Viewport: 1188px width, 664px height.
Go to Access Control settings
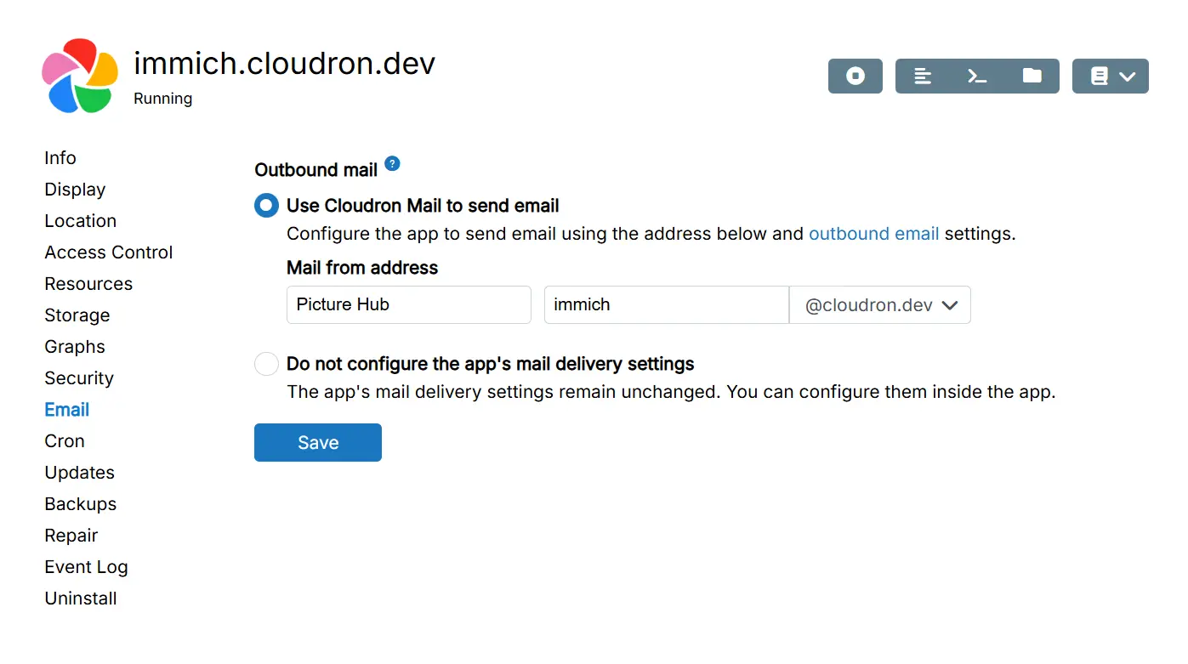point(109,253)
